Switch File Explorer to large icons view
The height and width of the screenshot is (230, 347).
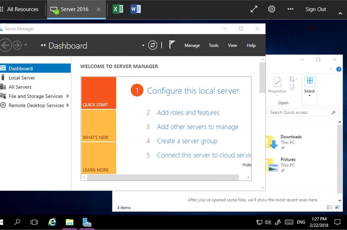pyautogui.click(x=338, y=207)
